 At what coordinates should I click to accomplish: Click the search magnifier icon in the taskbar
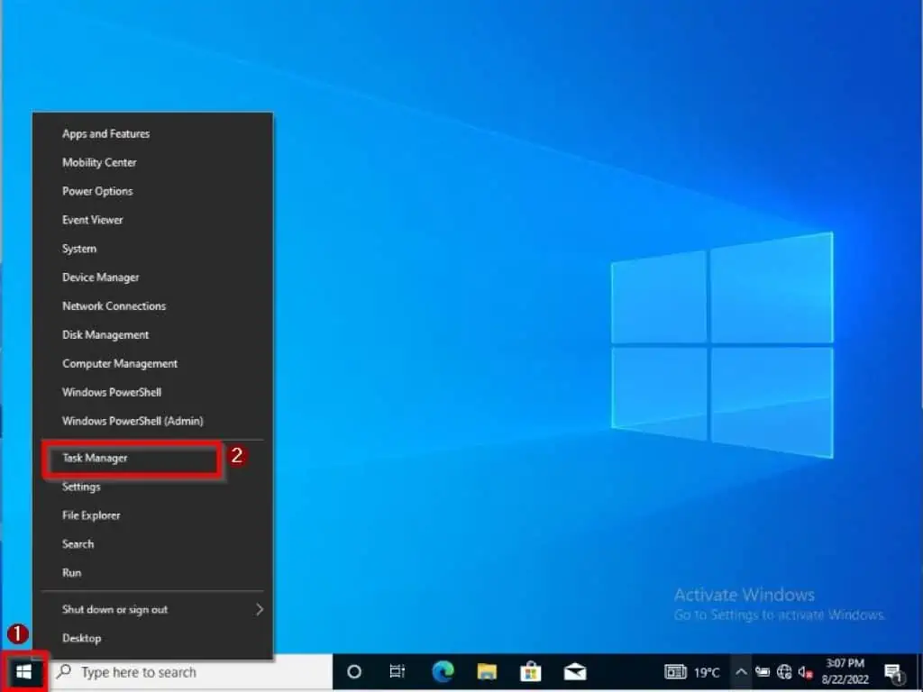pos(64,671)
